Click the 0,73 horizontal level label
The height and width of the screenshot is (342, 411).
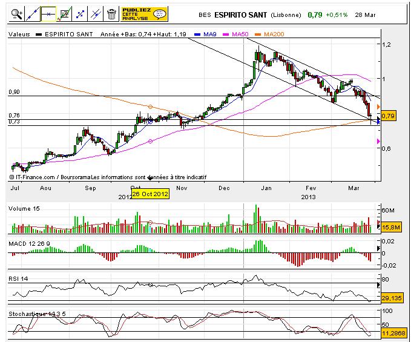(x=14, y=122)
